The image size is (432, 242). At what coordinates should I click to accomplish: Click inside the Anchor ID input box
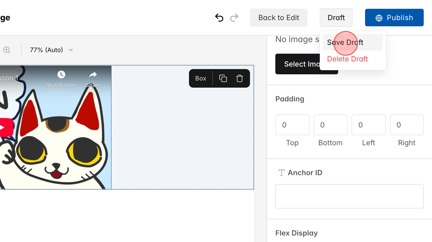(349, 196)
